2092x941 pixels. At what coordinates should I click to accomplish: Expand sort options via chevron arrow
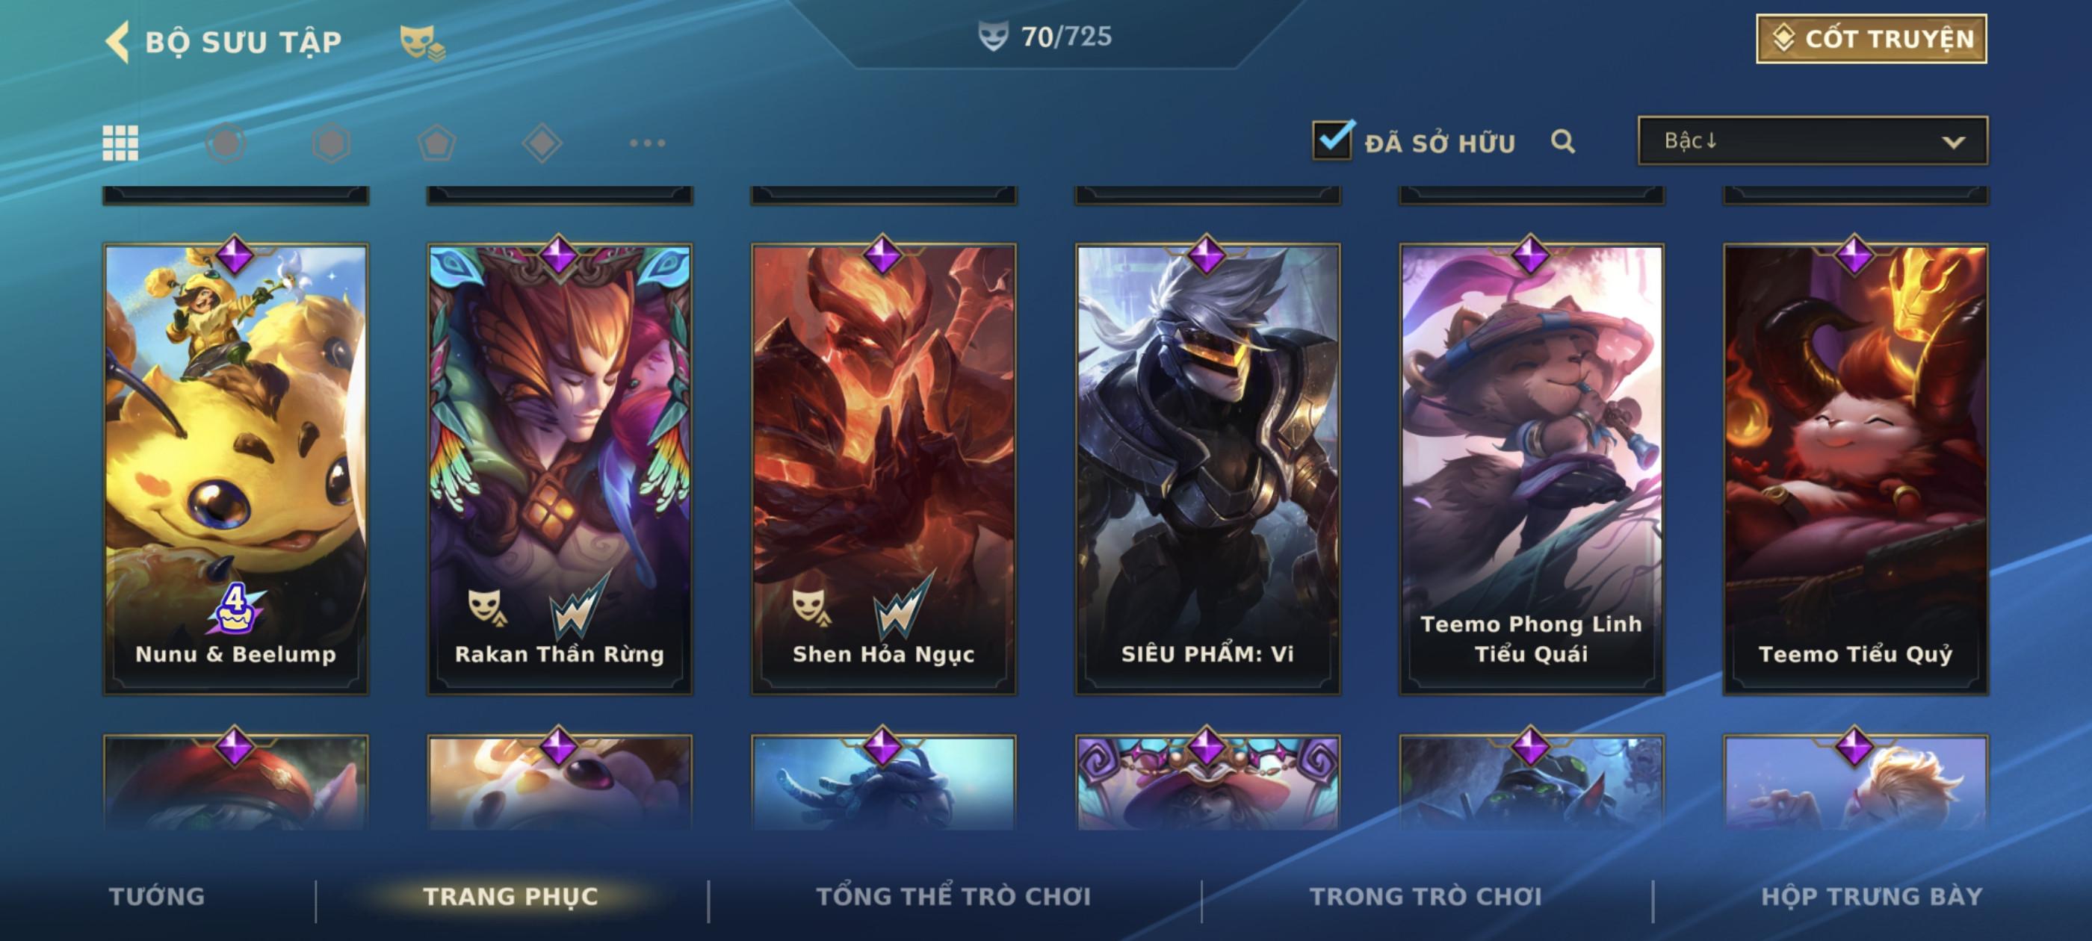point(1953,142)
